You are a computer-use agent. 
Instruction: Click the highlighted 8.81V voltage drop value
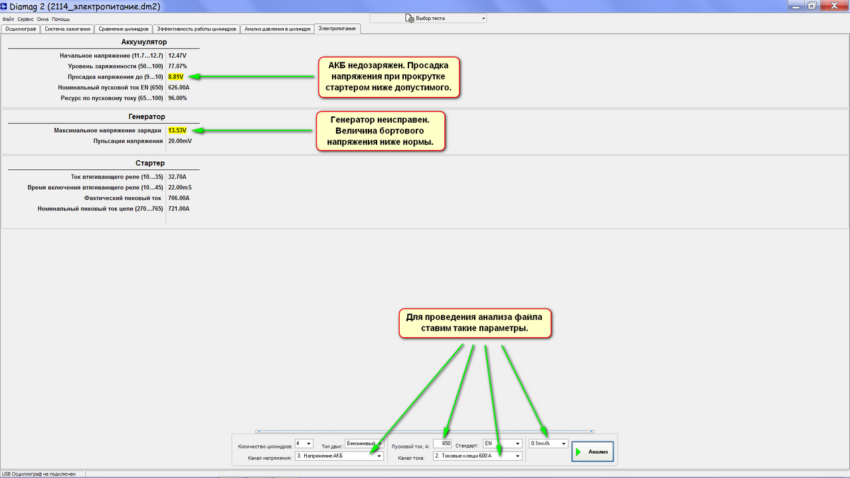coord(175,77)
